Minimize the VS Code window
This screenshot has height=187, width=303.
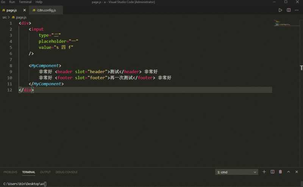pyautogui.click(x=274, y=2)
